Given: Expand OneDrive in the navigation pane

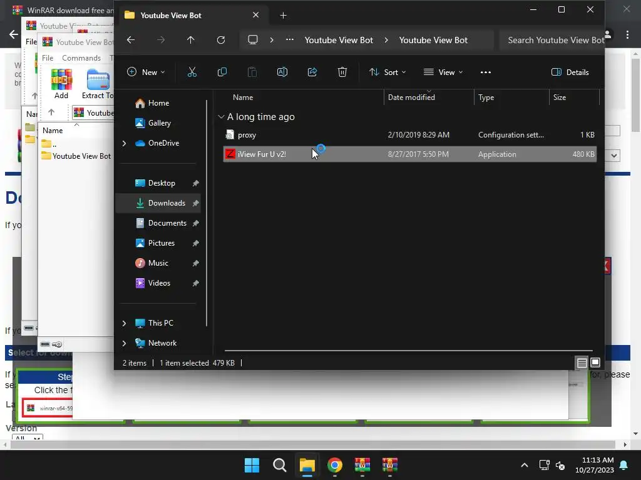Looking at the screenshot, I should click(125, 143).
